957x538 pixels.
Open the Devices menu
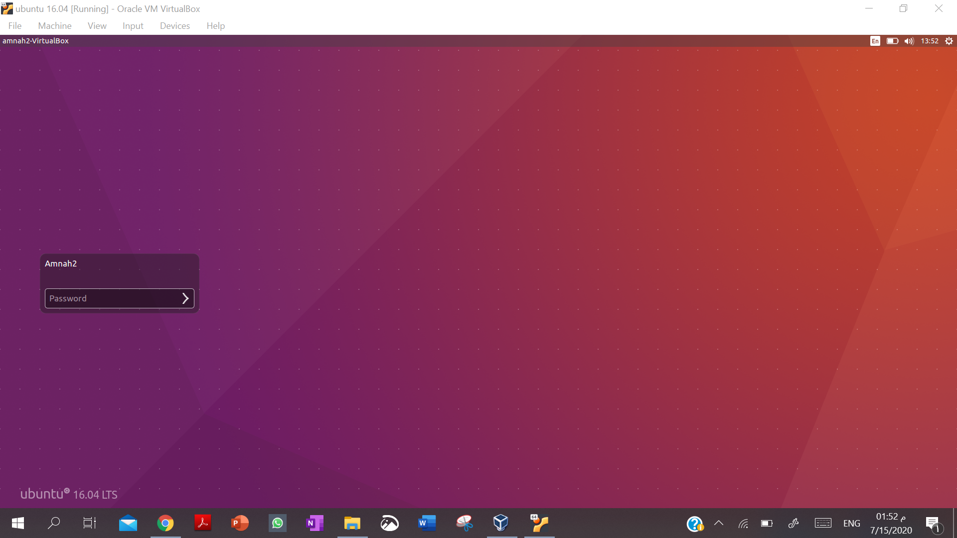[x=174, y=25]
